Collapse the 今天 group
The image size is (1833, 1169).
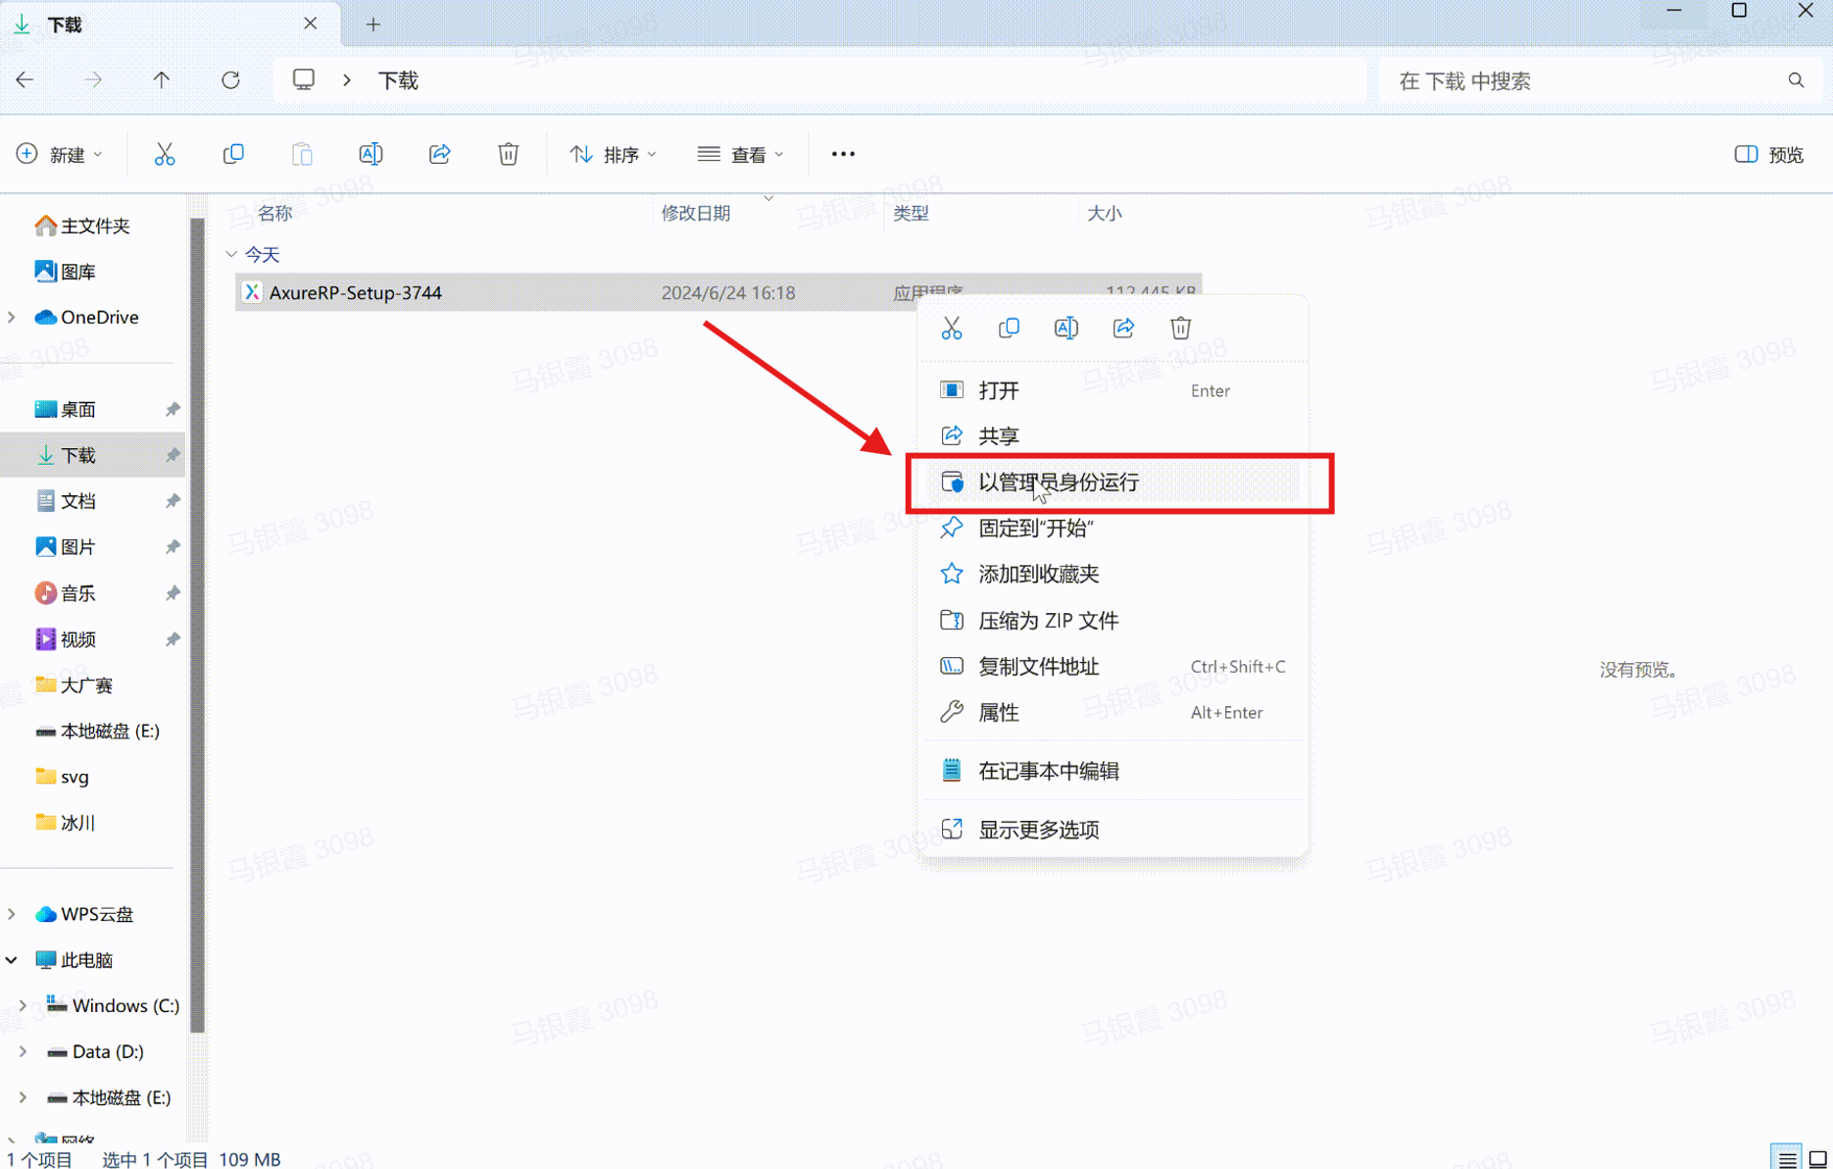[231, 255]
